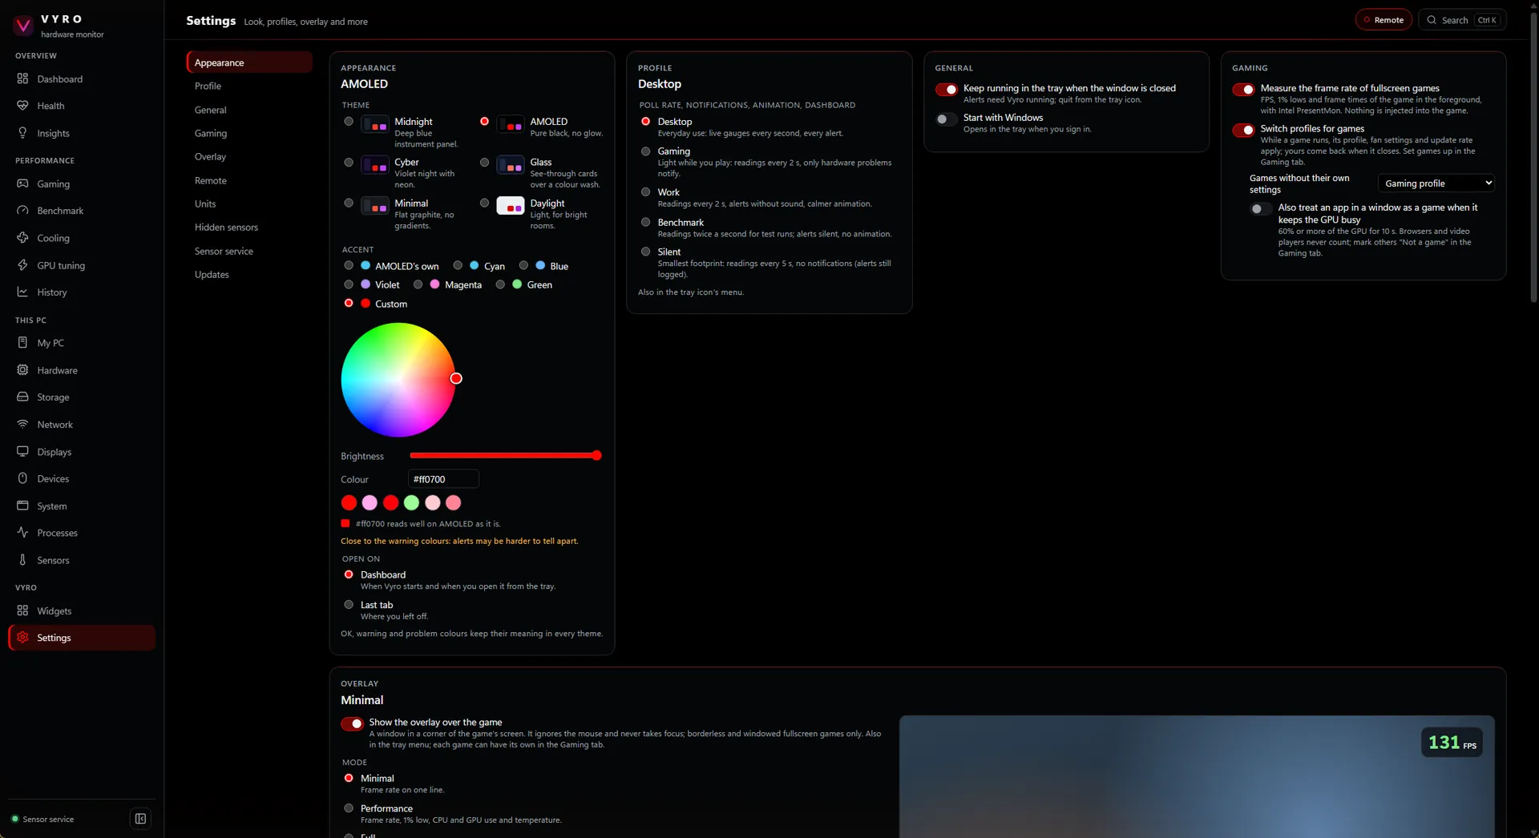This screenshot has height=838, width=1539.
Task: Select the Midnight theme radio button
Action: click(348, 122)
